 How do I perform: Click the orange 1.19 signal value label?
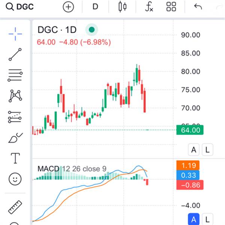pyautogui.click(x=188, y=165)
